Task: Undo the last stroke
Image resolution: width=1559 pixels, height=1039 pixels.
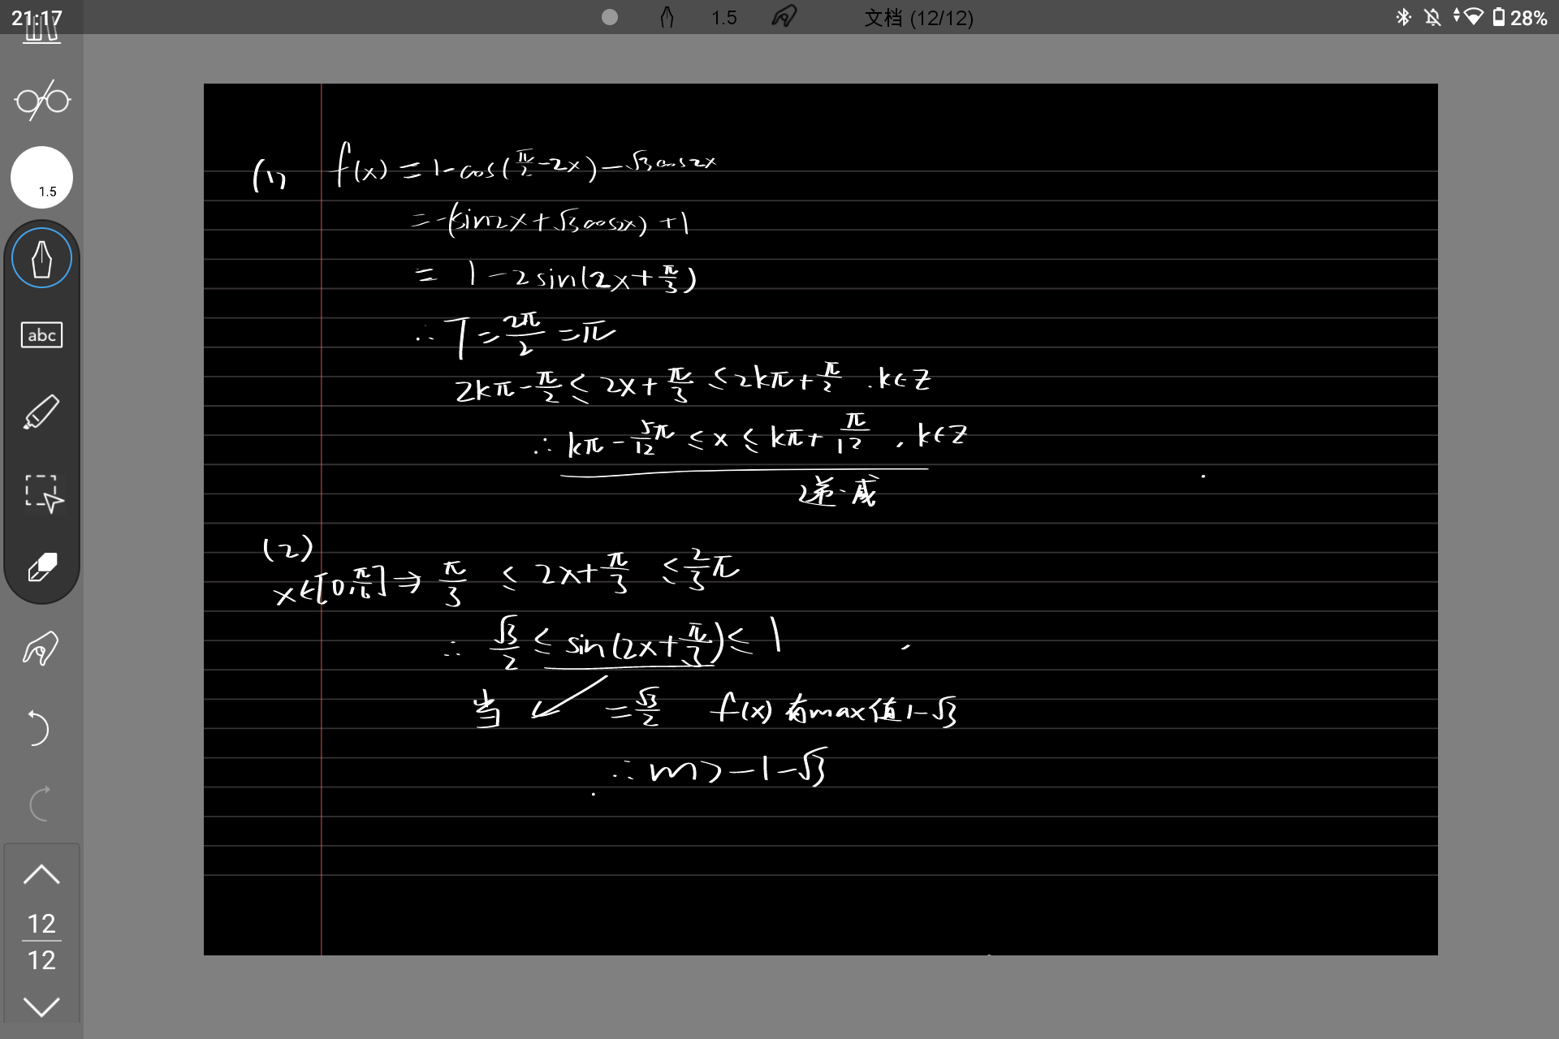Action: [38, 727]
